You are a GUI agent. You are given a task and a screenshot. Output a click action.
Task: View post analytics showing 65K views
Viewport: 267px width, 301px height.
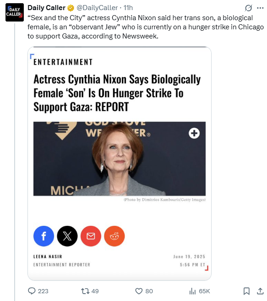pos(200,291)
